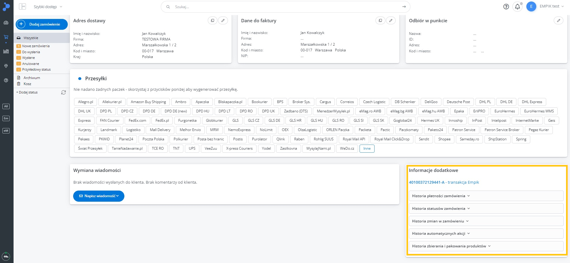Image resolution: width=570 pixels, height=263 pixels.
Task: Click into the Szukaj search field
Action: (x=285, y=7)
